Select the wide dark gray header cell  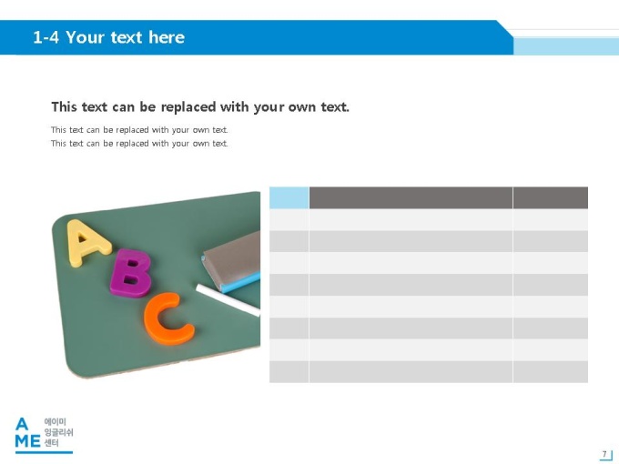(411, 197)
